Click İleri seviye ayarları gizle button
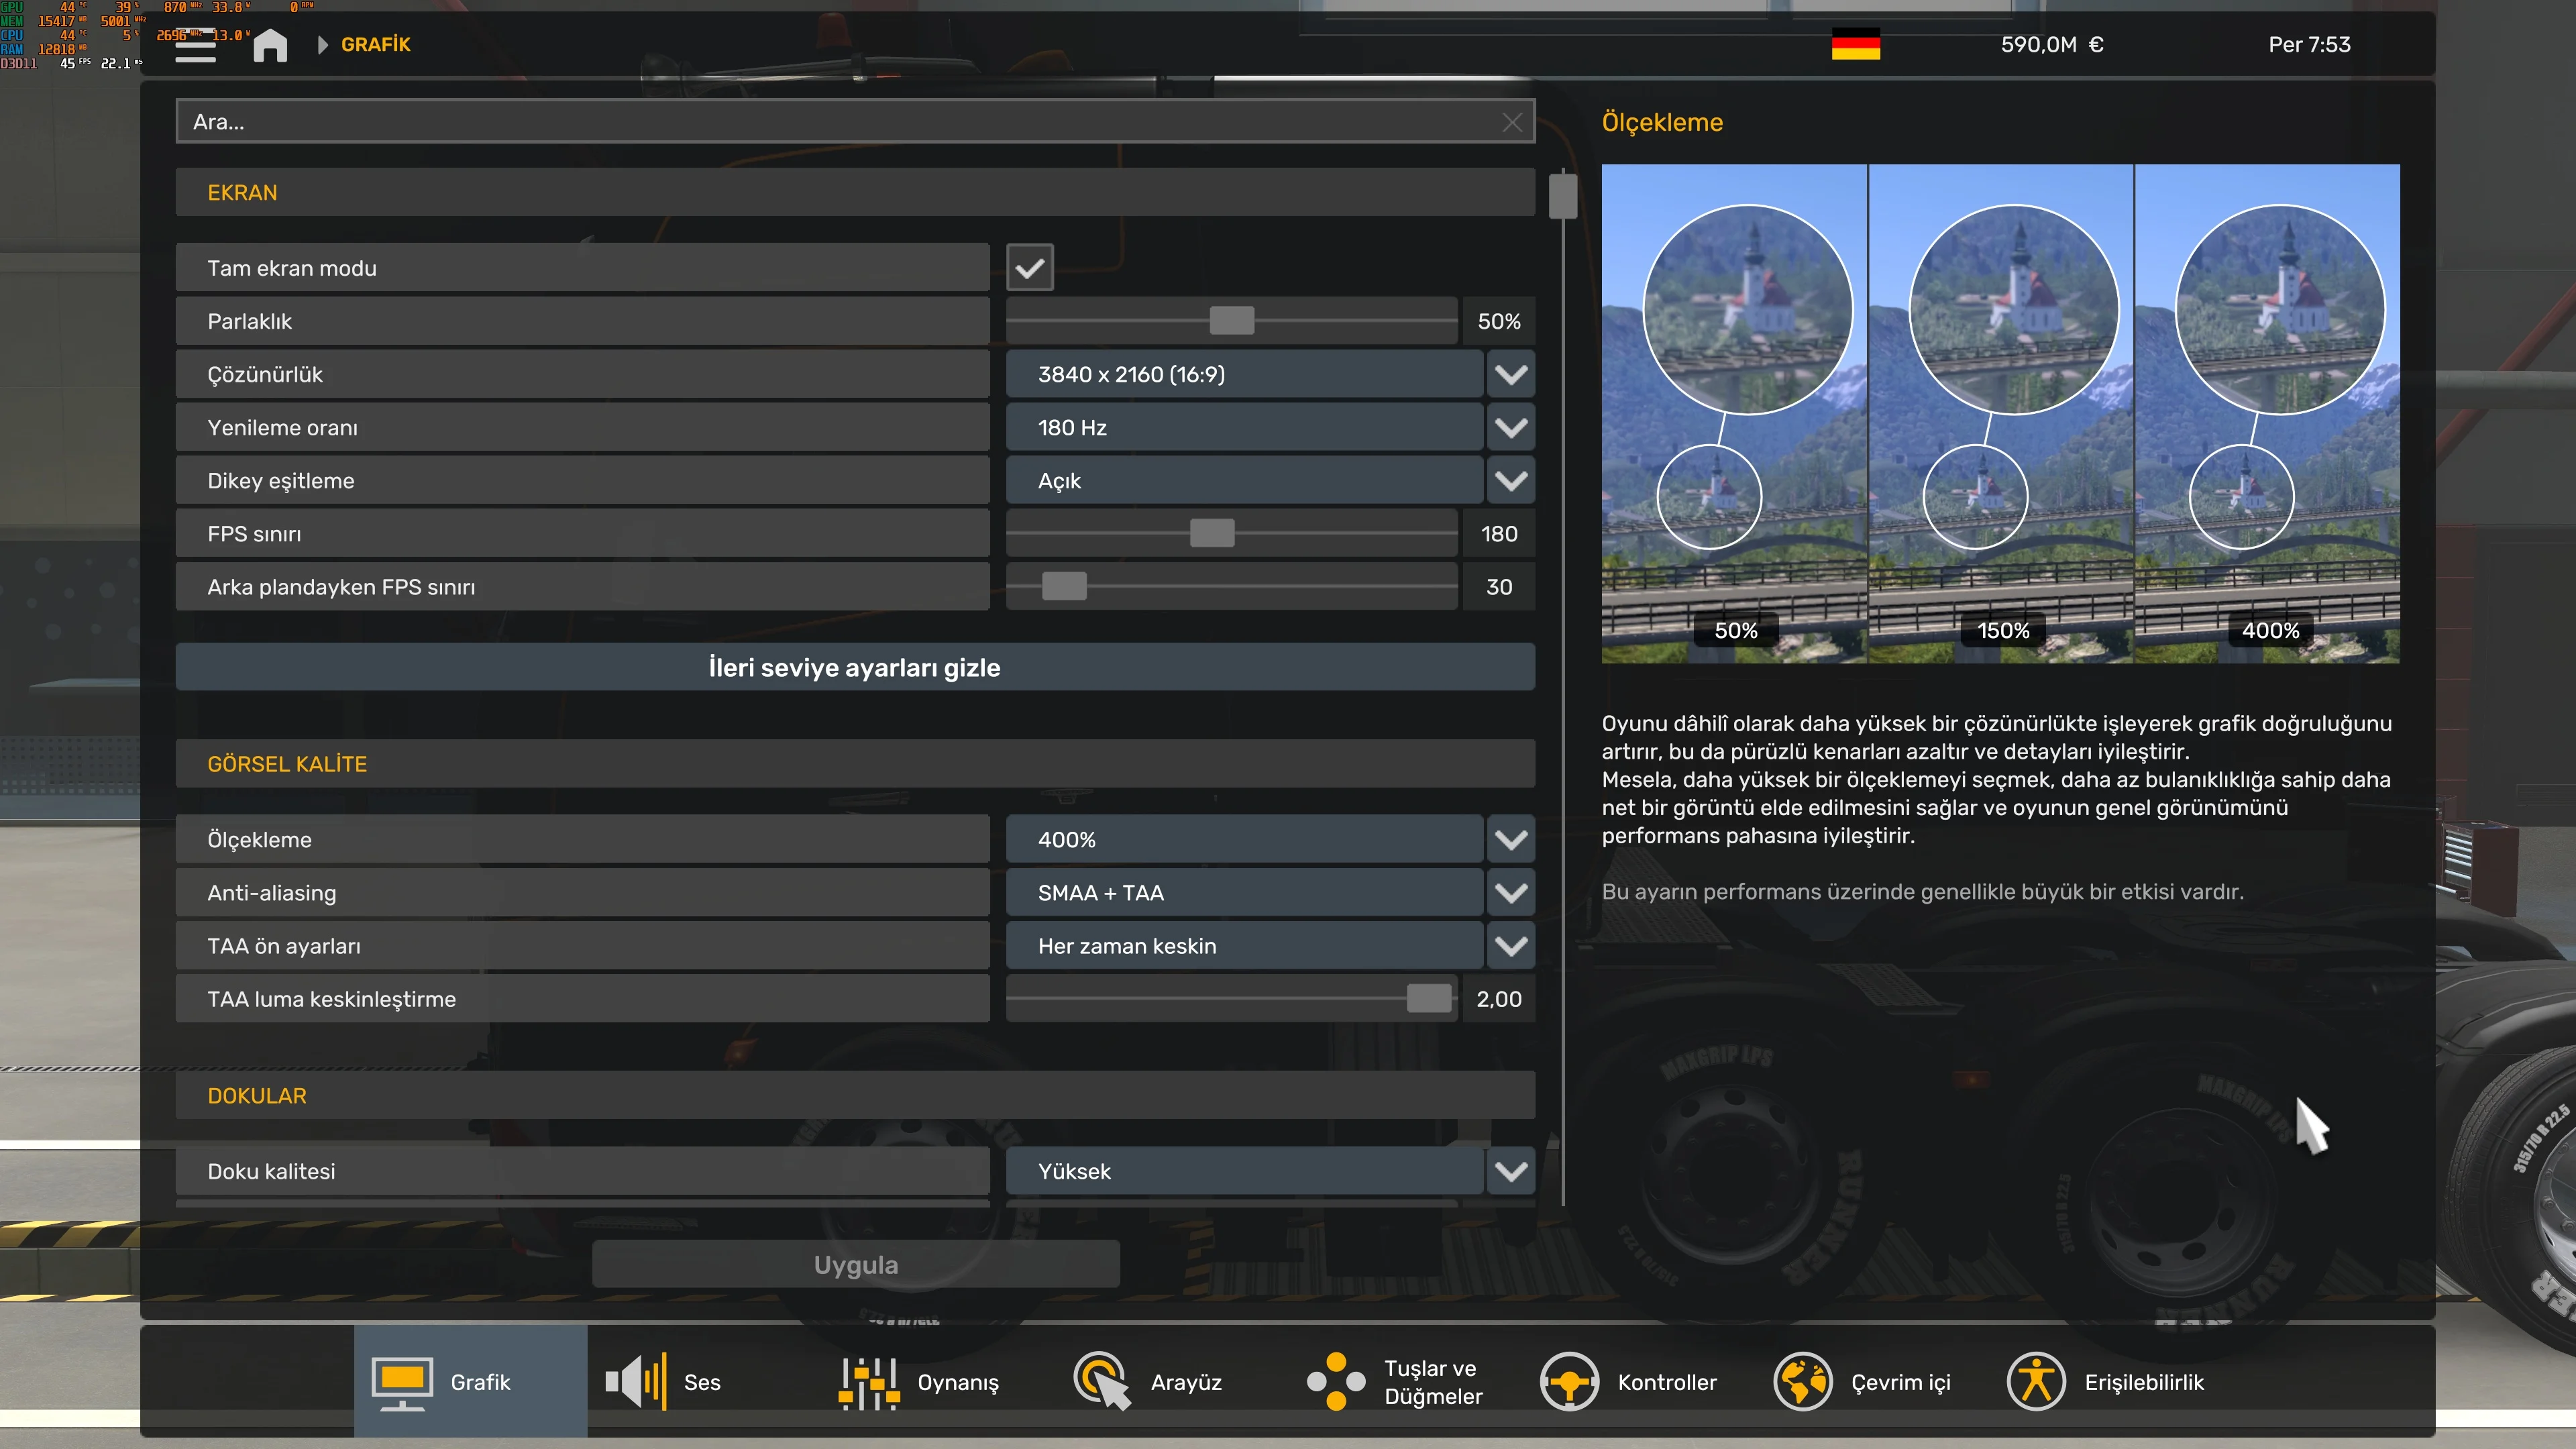Viewport: 2576px width, 1449px height. (855, 667)
